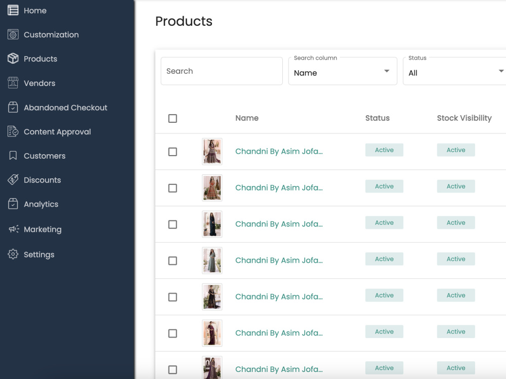Click the Search input field

coord(222,71)
